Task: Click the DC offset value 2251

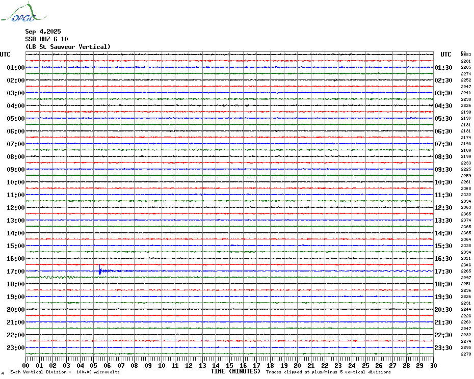Action: [x=466, y=284]
